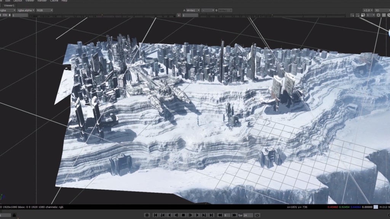Toggle the gamma Y button
Screen dimensions: 390x219
[179, 15]
